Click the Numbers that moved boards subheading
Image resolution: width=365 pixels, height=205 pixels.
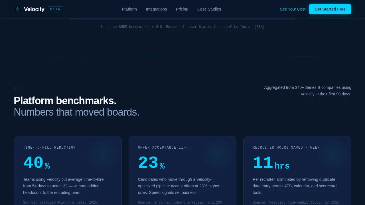tap(76, 112)
